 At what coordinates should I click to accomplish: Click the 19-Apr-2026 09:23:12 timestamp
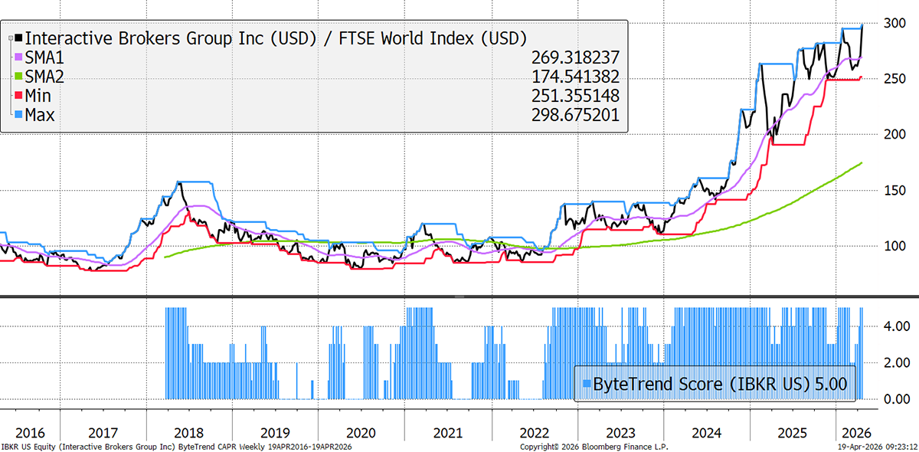click(879, 445)
